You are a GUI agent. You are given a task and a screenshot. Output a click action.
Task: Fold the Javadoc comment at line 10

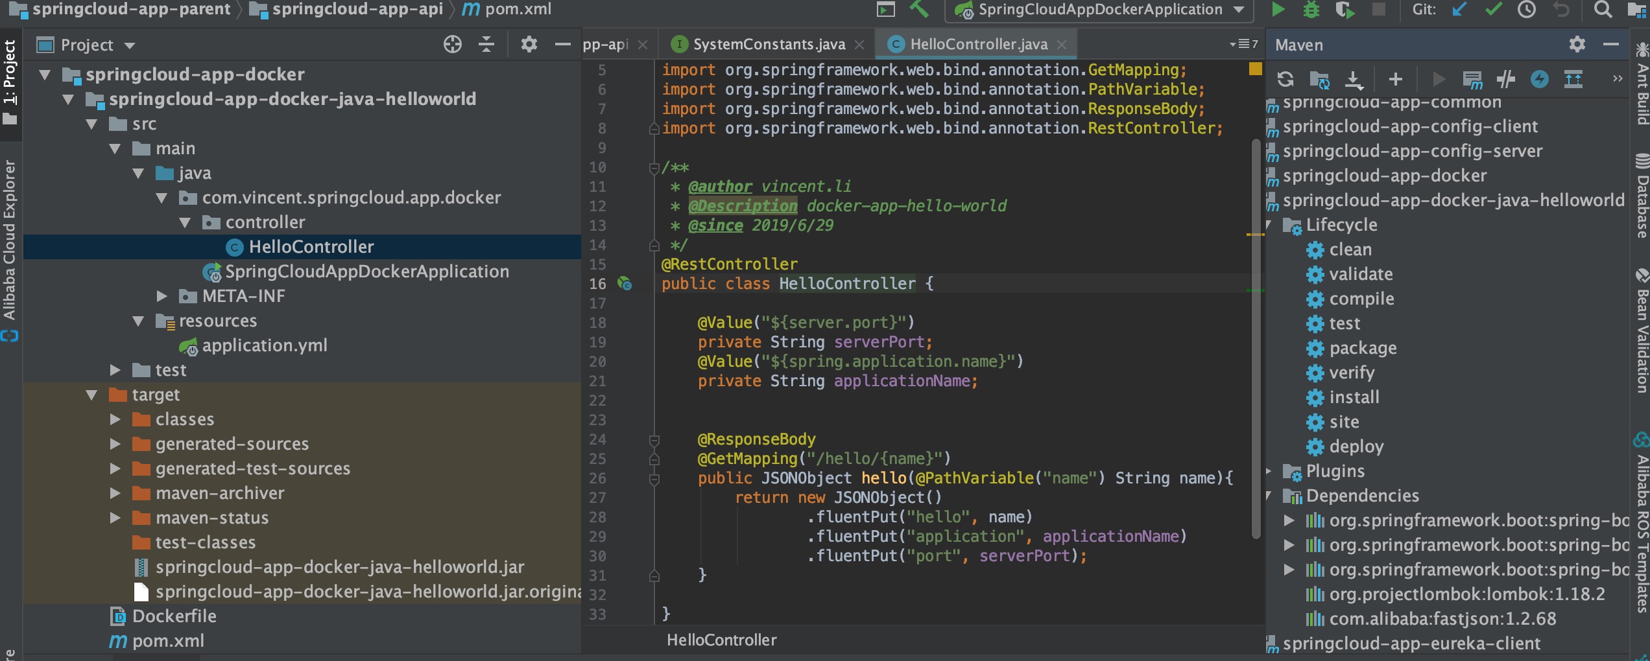click(x=654, y=168)
